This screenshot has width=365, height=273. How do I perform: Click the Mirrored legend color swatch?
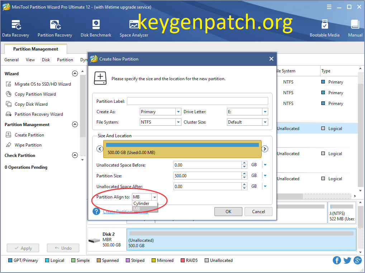[x=153, y=260]
